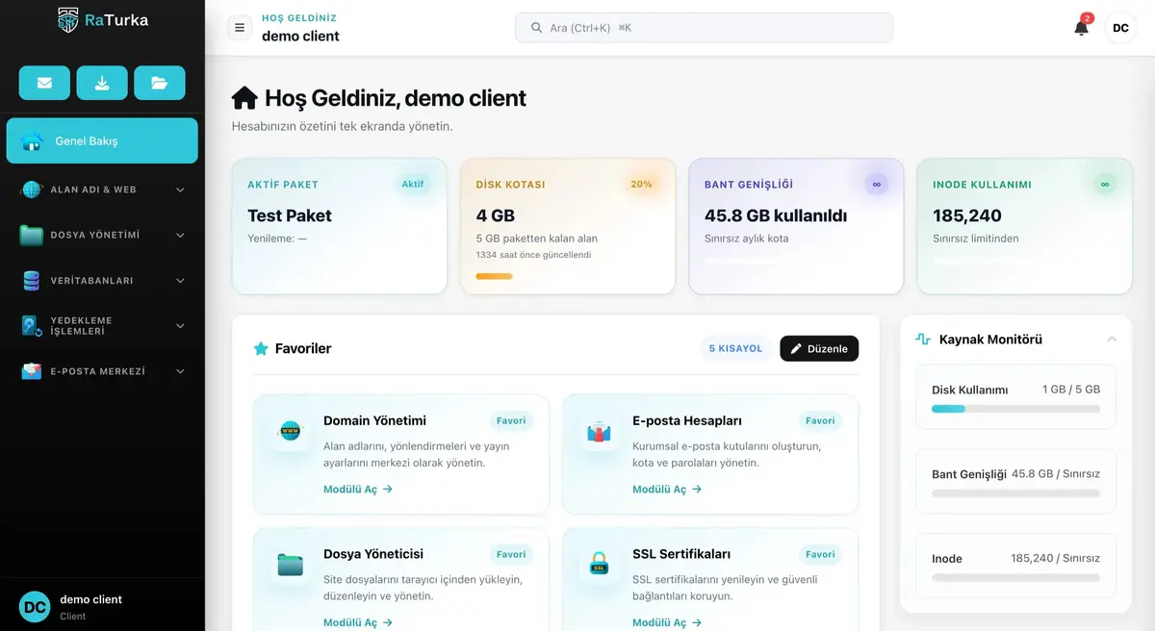Open the AKTİF PAKET card
Image resolution: width=1155 pixels, height=631 pixels.
pos(340,226)
